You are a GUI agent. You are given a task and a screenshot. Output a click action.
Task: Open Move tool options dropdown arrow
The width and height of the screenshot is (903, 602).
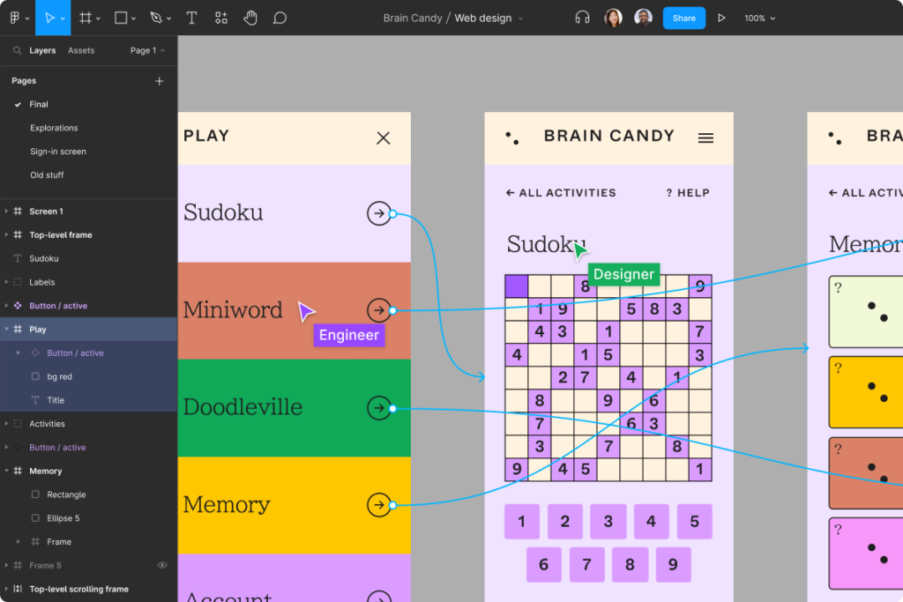tap(63, 19)
